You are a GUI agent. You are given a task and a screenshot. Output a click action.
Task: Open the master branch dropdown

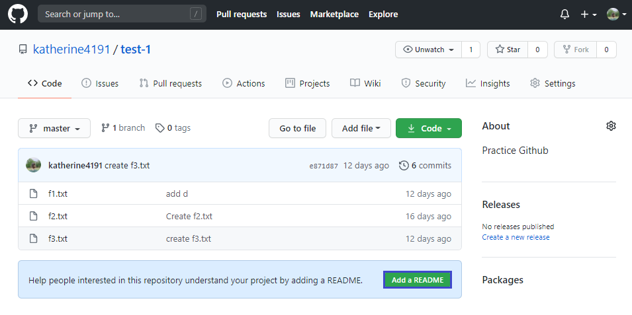54,128
